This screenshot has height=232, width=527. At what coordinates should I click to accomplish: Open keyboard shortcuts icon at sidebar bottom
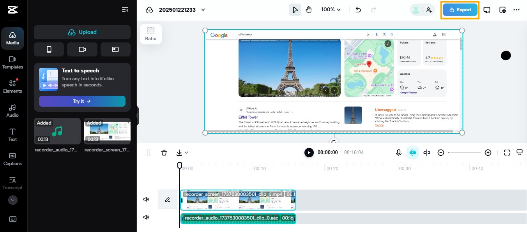[x=12, y=219]
